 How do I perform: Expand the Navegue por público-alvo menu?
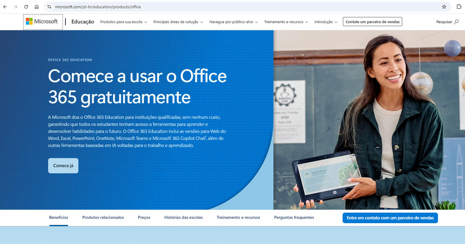[233, 22]
